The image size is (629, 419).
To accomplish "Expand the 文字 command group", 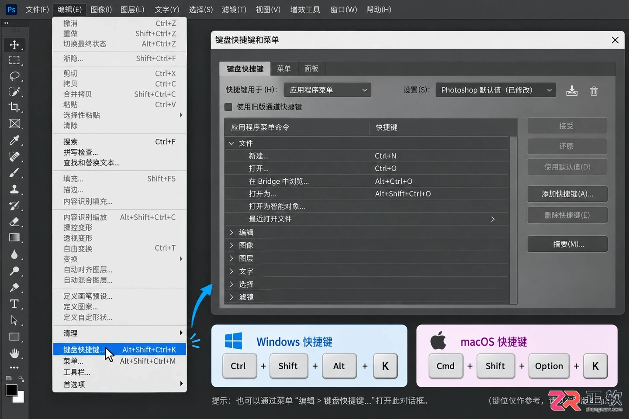I will [x=232, y=271].
